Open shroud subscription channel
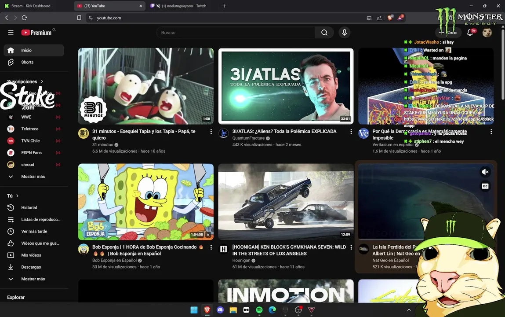Screen dimensions: 505x317 (34, 165)
